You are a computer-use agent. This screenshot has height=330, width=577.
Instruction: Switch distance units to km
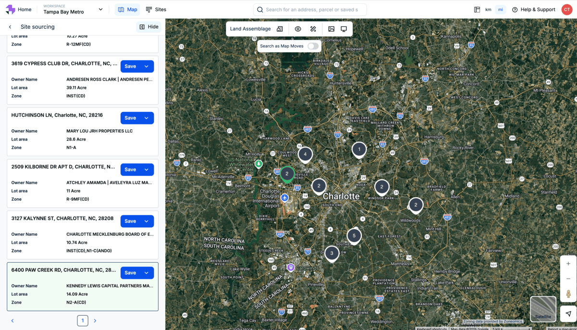click(x=488, y=10)
